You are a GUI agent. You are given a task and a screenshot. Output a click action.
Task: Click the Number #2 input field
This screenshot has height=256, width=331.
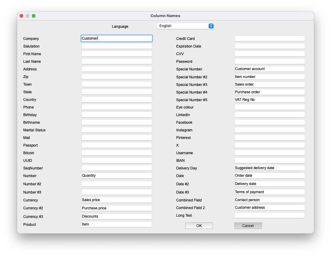click(117, 184)
